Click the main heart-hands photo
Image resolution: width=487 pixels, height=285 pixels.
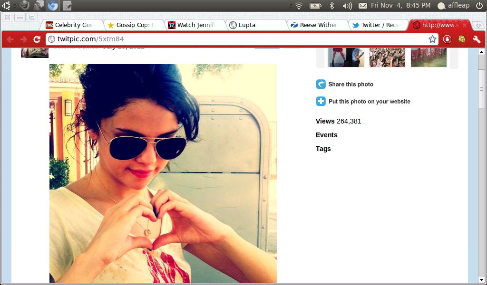pos(163,173)
